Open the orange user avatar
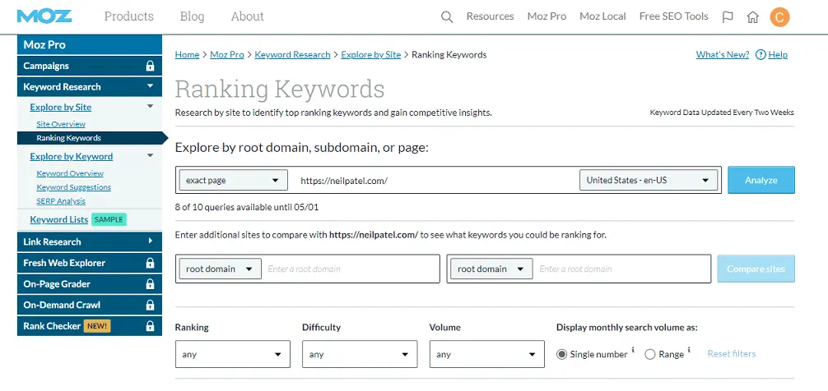This screenshot has width=828, height=391. (x=779, y=17)
